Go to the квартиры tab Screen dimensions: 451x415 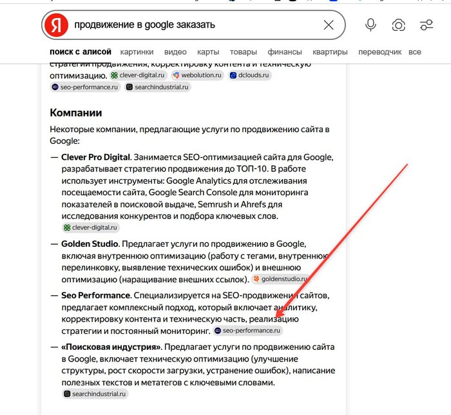click(330, 52)
